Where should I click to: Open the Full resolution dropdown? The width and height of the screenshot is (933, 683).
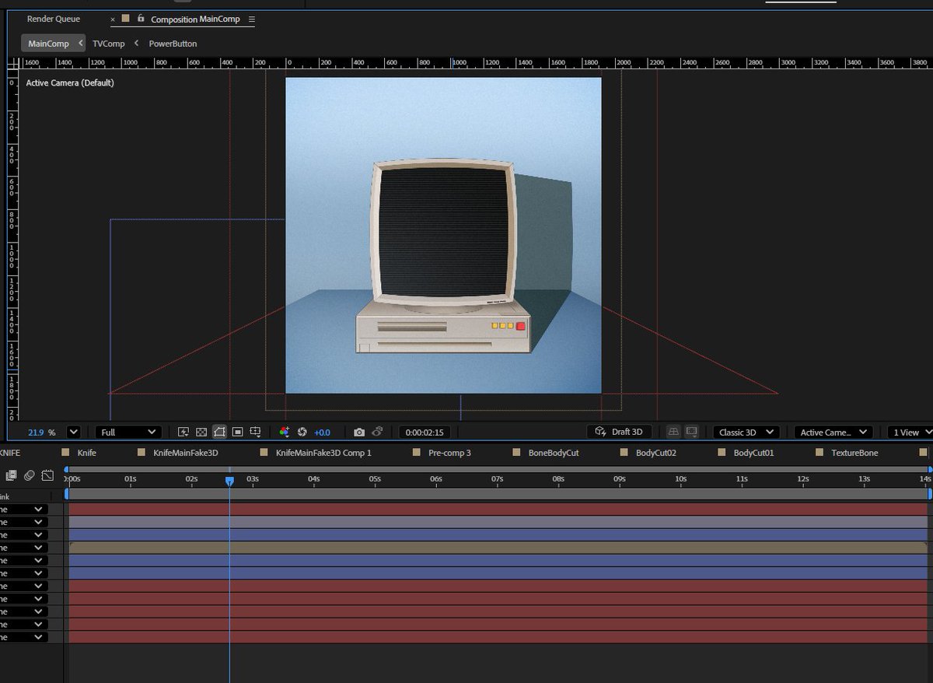pos(128,432)
